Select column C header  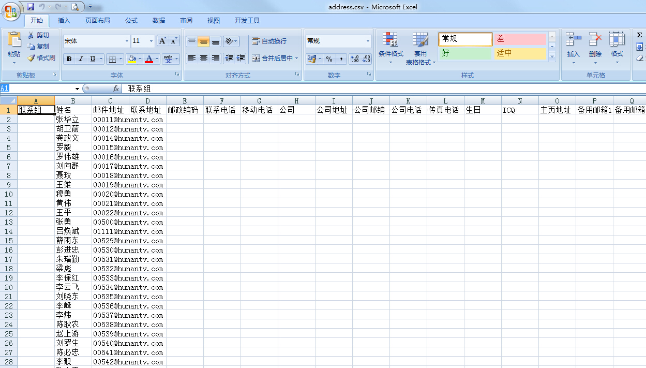(x=110, y=101)
